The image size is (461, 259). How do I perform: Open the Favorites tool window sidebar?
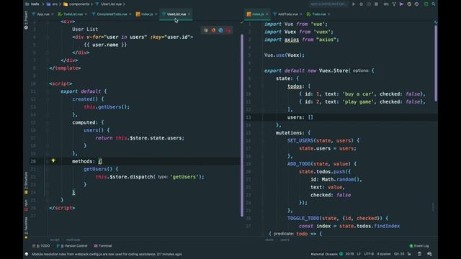click(x=26, y=227)
